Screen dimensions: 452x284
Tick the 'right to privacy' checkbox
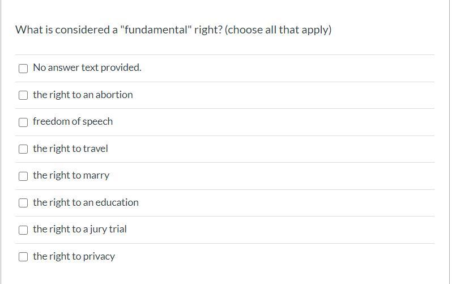click(x=23, y=257)
